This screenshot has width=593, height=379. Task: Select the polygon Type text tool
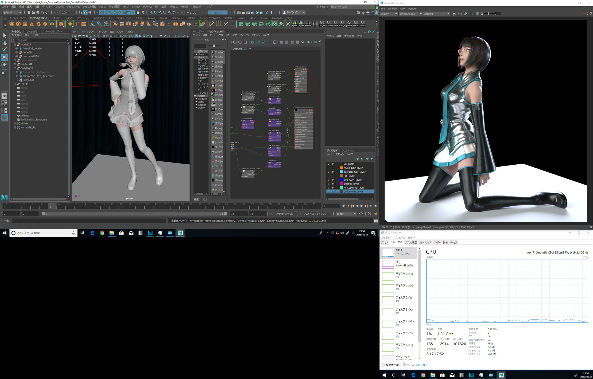pyautogui.click(x=77, y=24)
